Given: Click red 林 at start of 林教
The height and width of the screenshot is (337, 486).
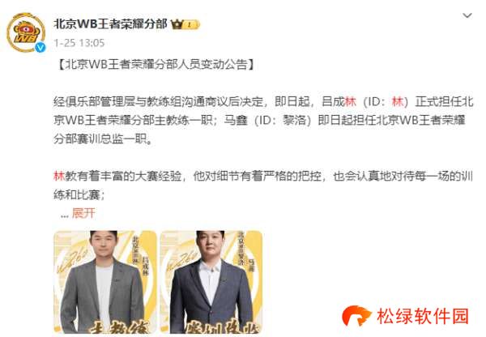Looking at the screenshot, I should (59, 176).
